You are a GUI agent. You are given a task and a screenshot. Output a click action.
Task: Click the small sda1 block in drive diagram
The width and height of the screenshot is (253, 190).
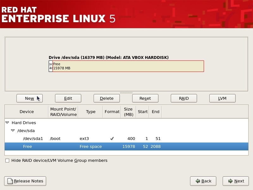click(51, 66)
